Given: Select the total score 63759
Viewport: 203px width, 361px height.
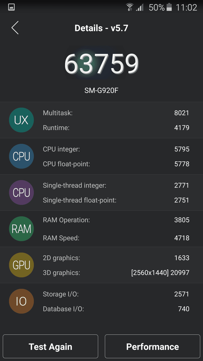Looking at the screenshot, I should [x=101, y=64].
